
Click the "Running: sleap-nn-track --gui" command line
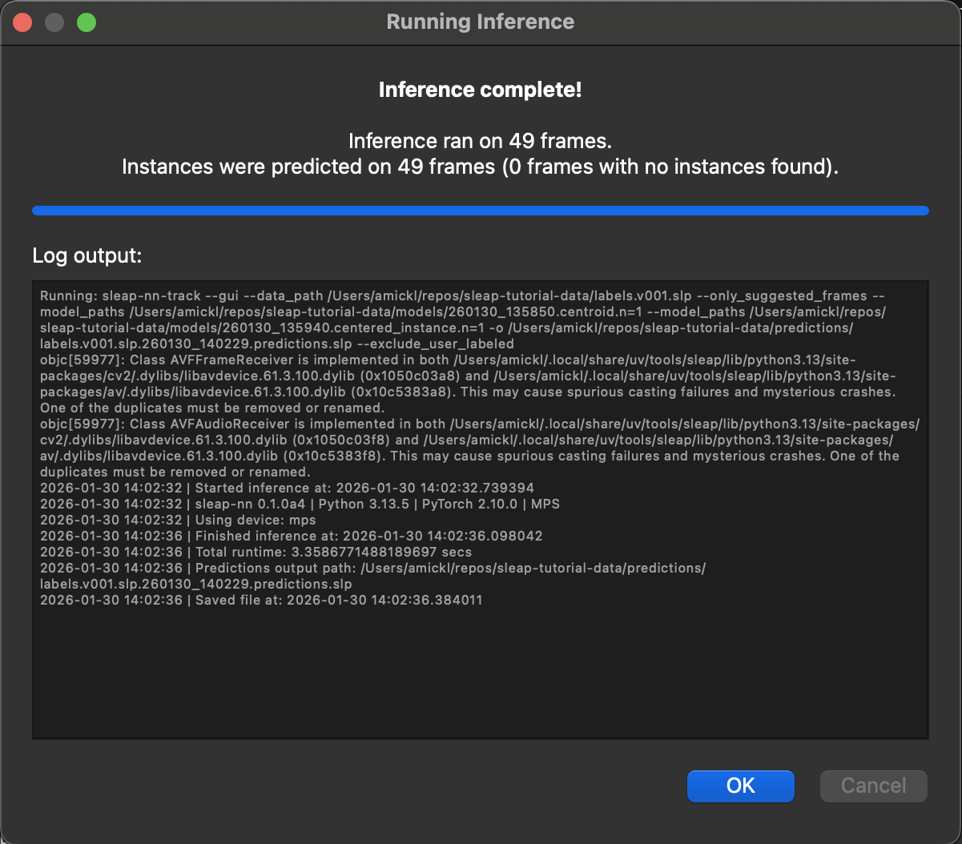click(463, 320)
